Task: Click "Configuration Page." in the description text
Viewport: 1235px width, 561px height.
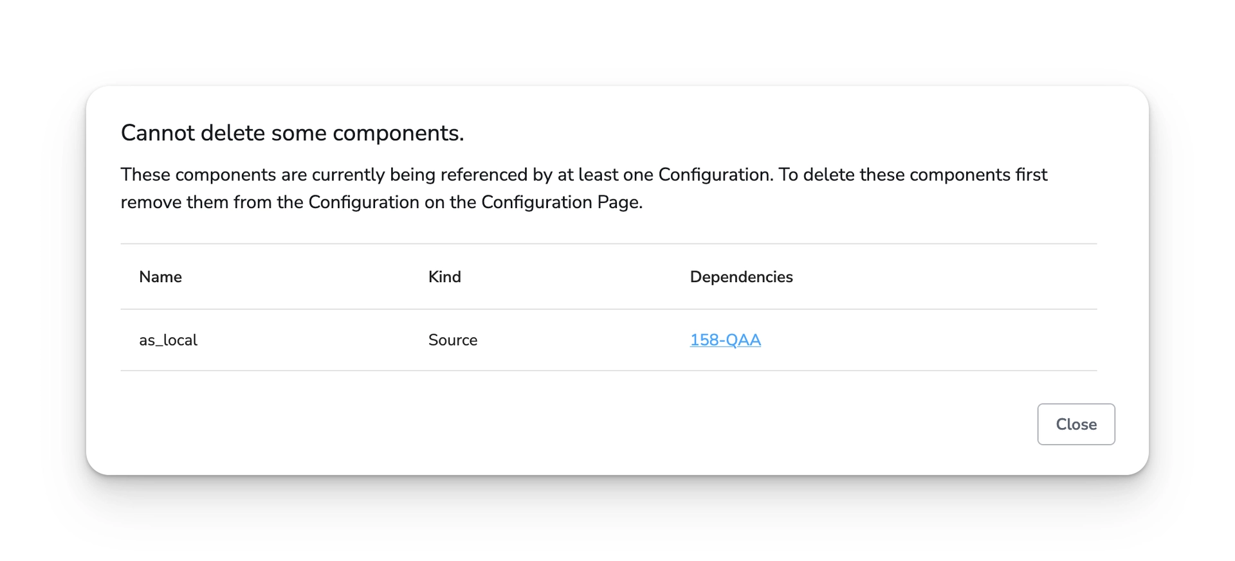Action: click(562, 202)
